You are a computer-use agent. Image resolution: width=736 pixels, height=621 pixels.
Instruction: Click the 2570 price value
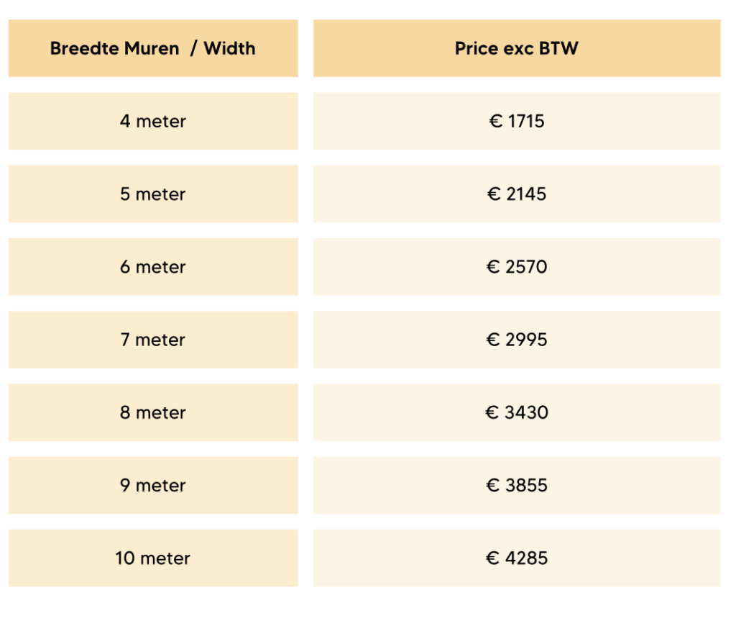point(526,267)
